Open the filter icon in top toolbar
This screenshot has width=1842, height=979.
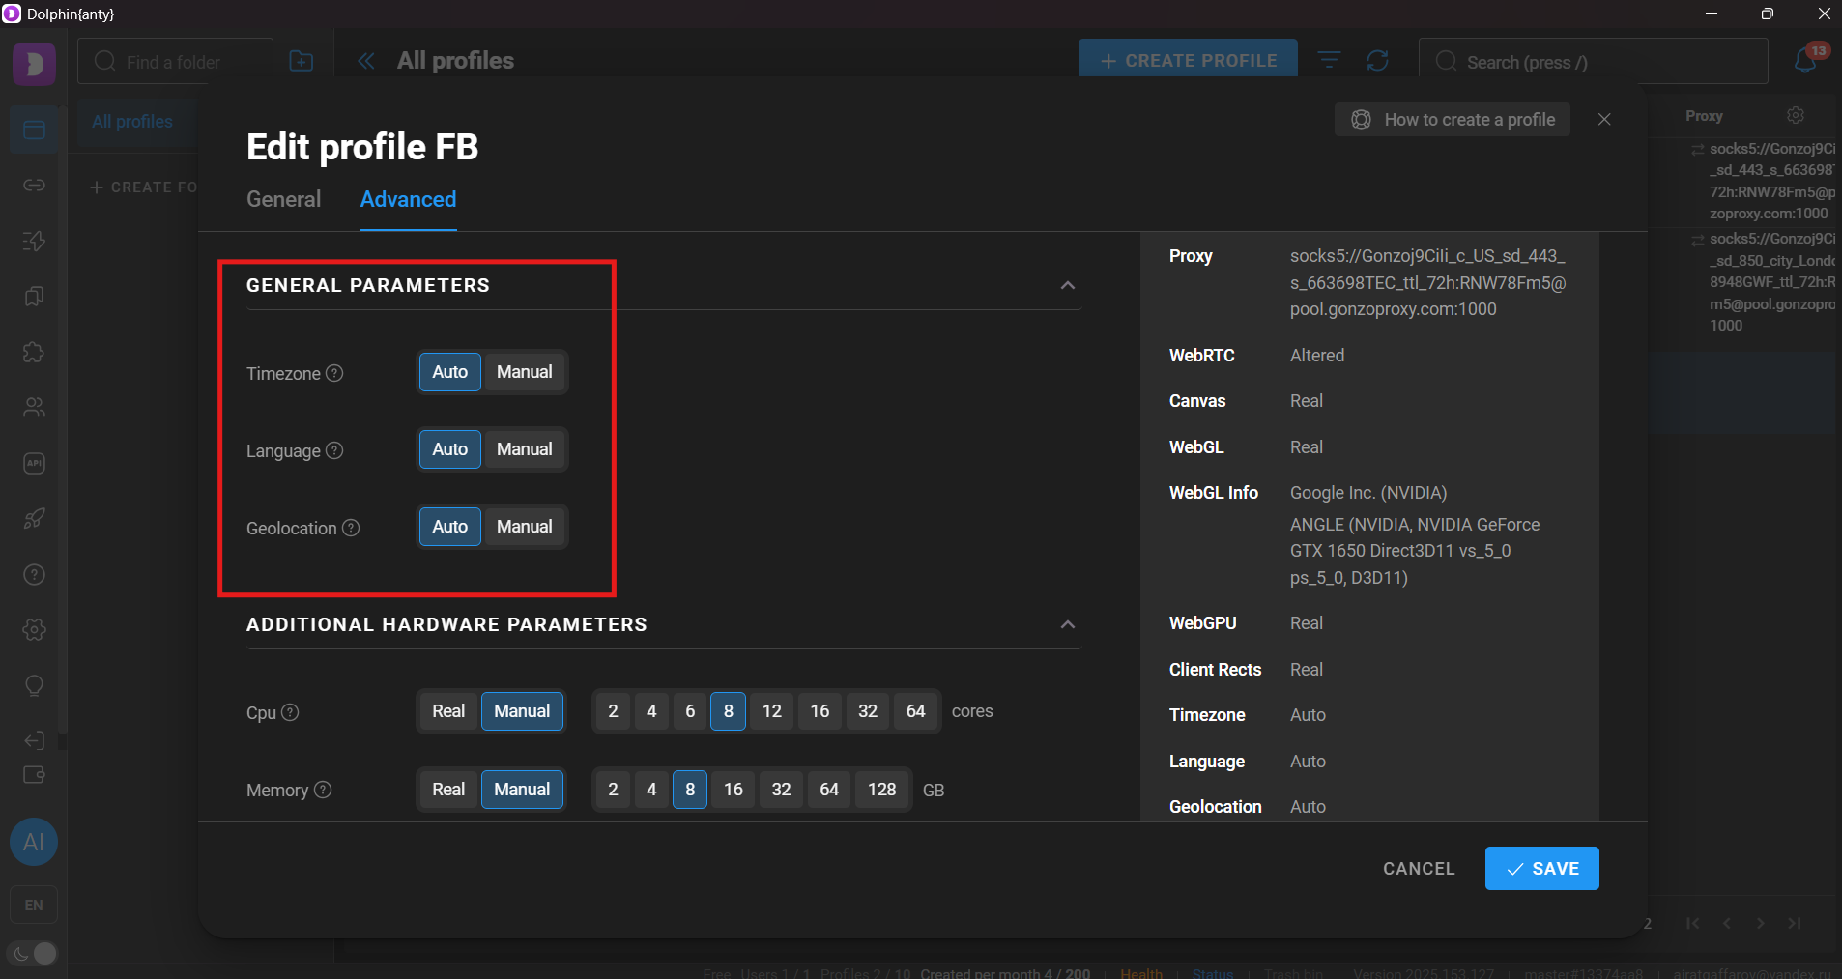(1330, 61)
